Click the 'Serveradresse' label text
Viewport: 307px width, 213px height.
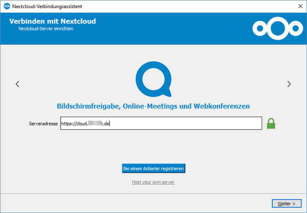(43, 123)
